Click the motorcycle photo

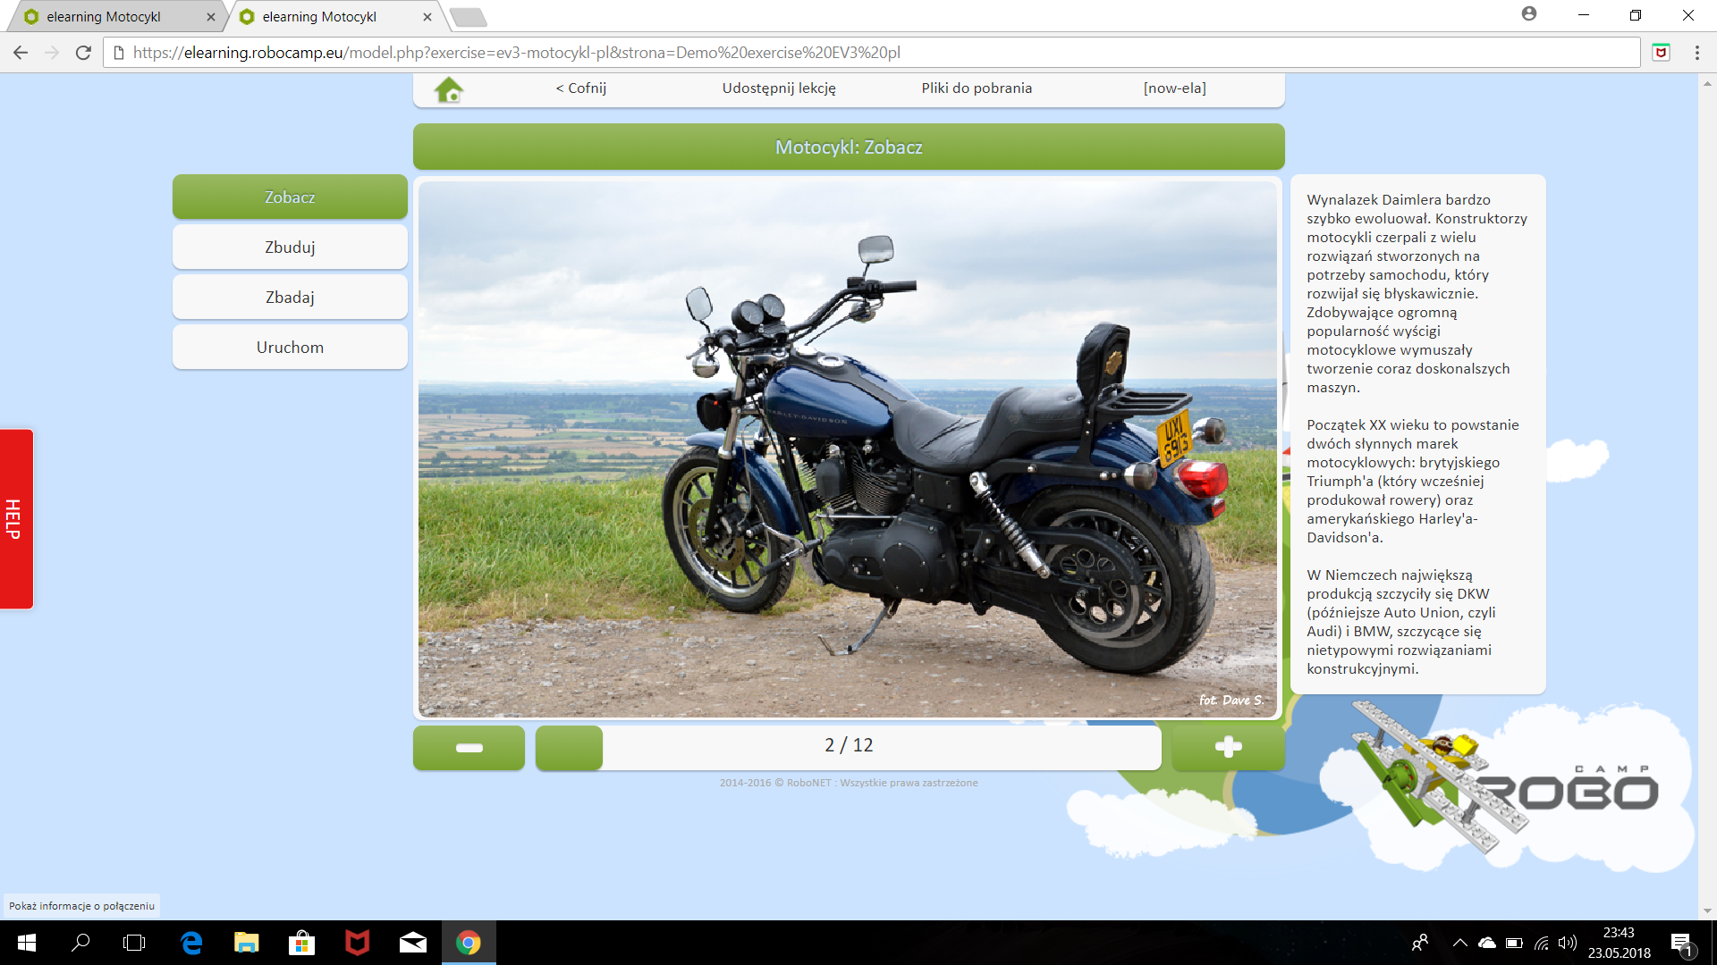848,449
